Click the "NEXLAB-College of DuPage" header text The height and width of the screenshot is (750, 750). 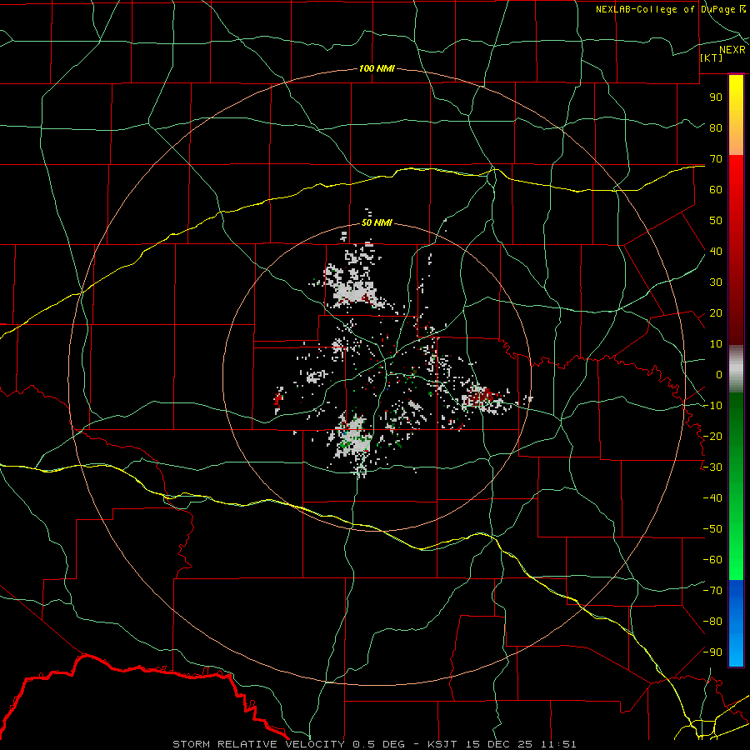click(665, 9)
